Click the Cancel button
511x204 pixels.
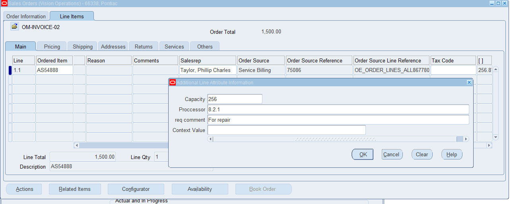click(x=391, y=154)
